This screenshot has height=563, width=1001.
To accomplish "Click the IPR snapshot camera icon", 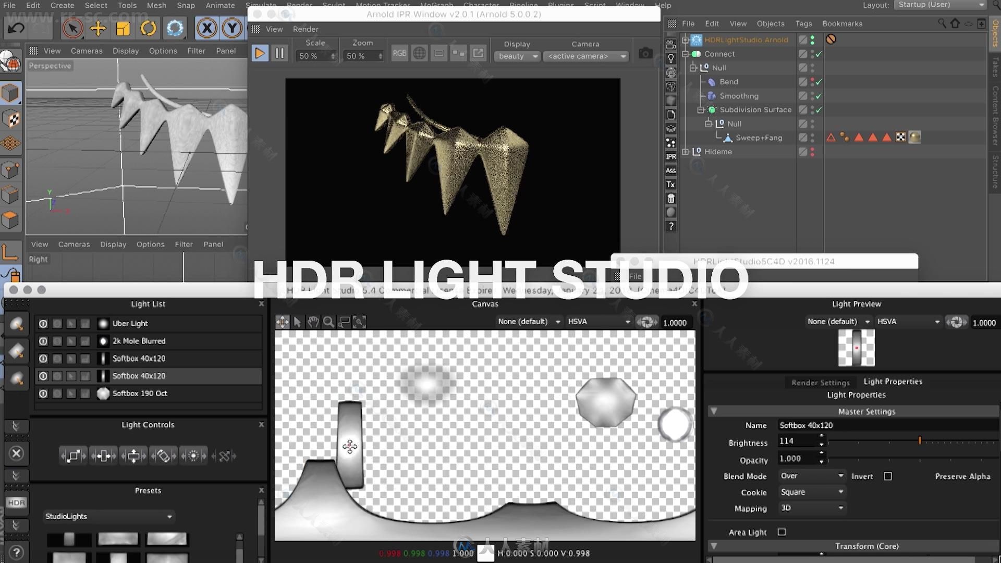I will [645, 53].
